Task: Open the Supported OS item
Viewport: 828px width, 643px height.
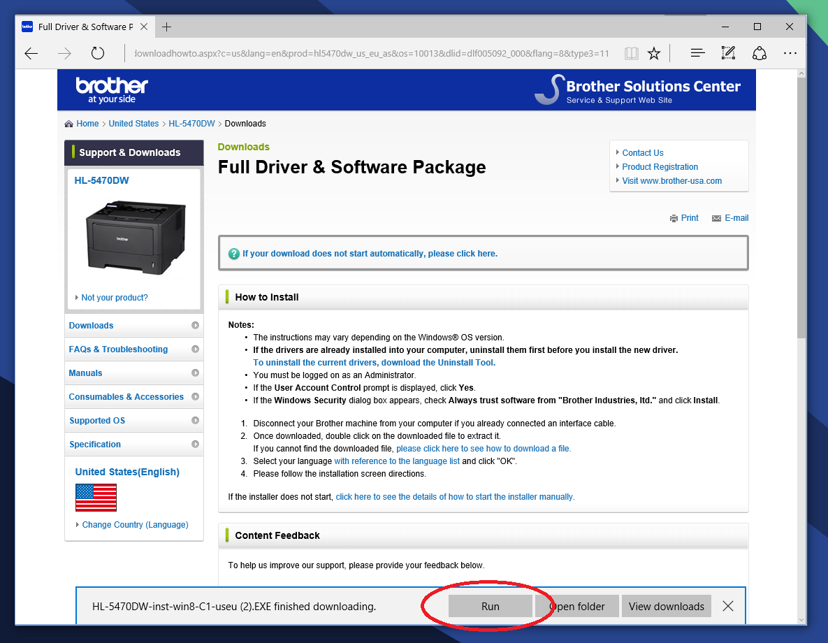Action: tap(134, 421)
